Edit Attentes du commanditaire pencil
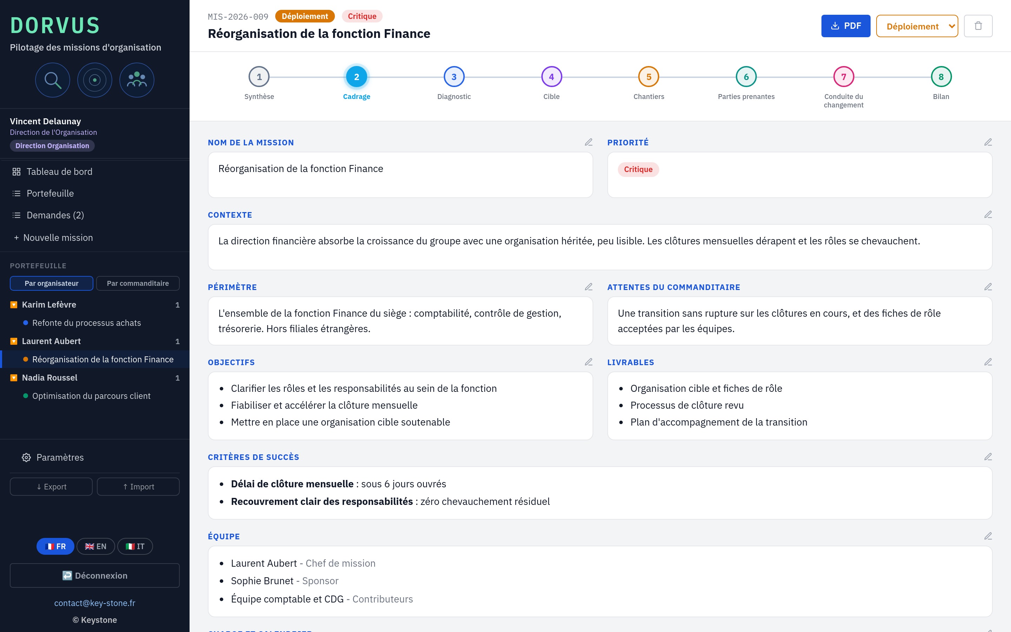 pyautogui.click(x=988, y=287)
